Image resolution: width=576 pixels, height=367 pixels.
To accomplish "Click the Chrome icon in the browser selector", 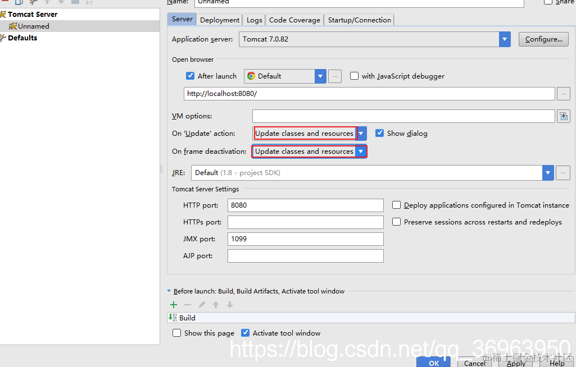I will tap(251, 76).
